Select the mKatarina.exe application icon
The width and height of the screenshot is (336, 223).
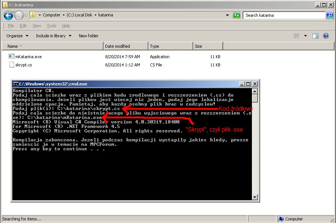point(12,56)
